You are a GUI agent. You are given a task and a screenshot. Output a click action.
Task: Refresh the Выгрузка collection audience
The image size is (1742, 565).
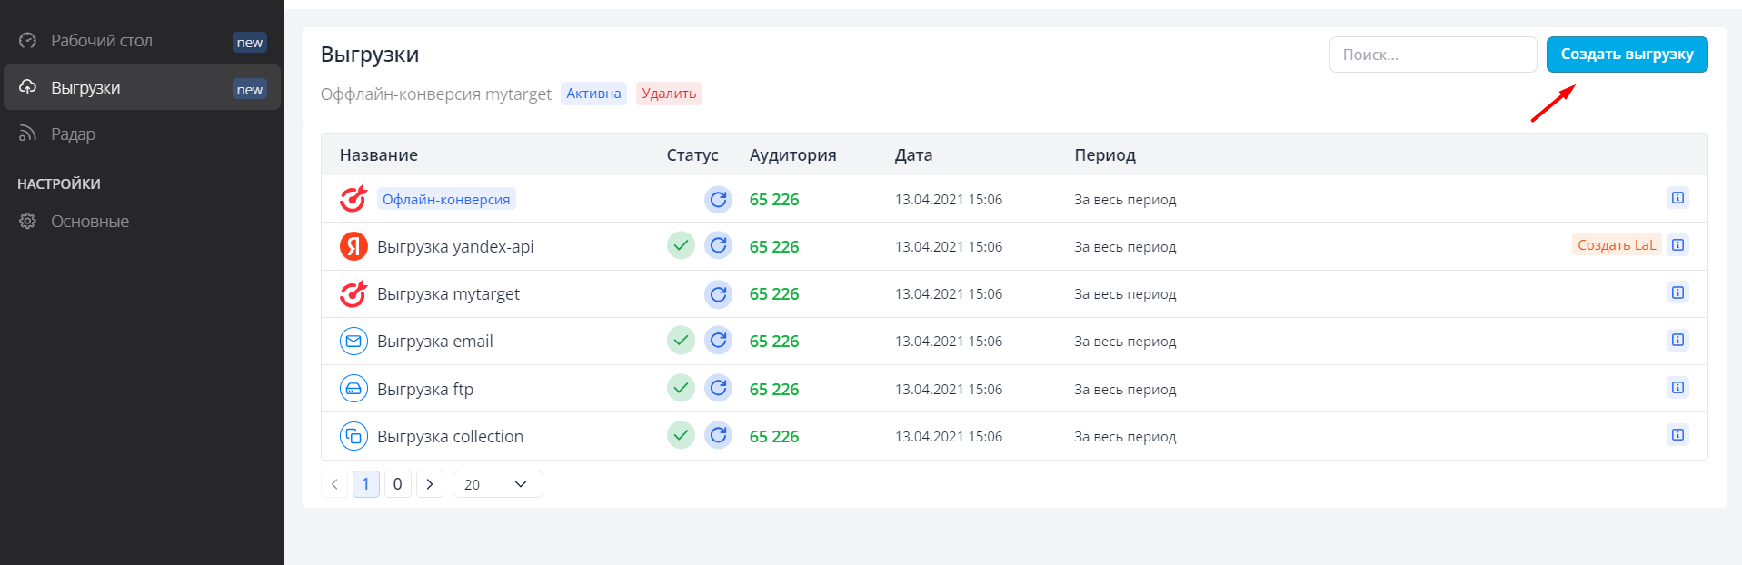click(718, 435)
